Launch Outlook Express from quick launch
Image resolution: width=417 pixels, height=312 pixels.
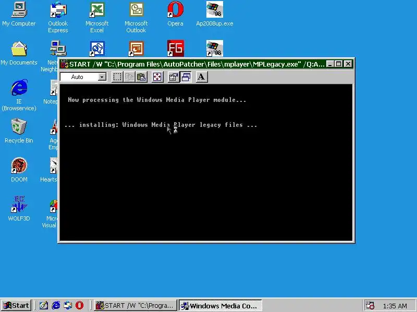click(68, 305)
